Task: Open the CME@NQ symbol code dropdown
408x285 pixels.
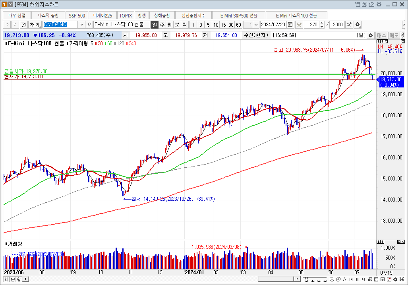Action: click(x=81, y=25)
